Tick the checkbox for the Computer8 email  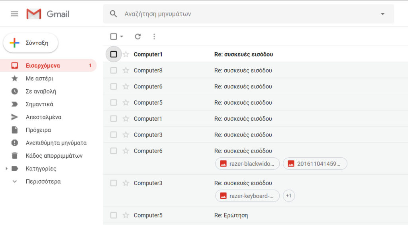pos(114,70)
